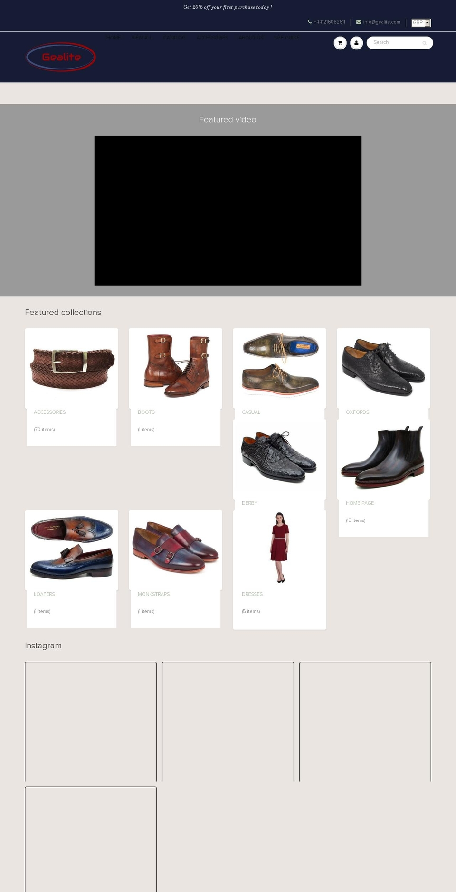The image size is (456, 892).
Task: Open the HOME menu item
Action: pos(114,38)
